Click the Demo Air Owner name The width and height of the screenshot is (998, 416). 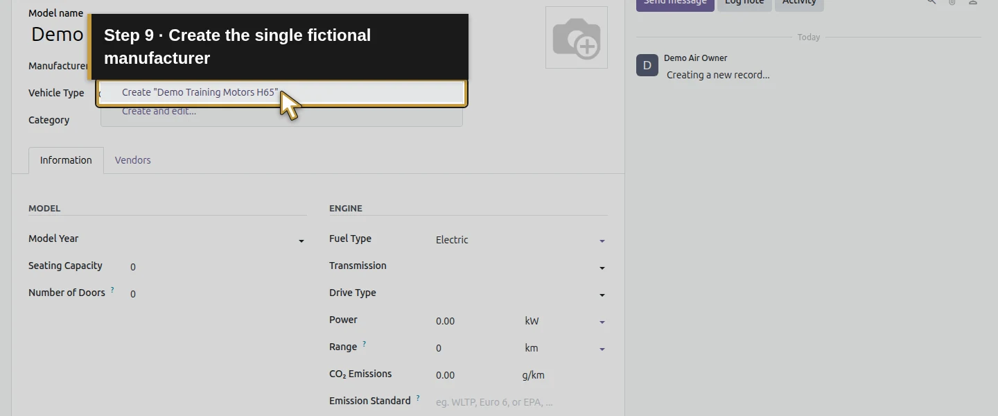[695, 58]
